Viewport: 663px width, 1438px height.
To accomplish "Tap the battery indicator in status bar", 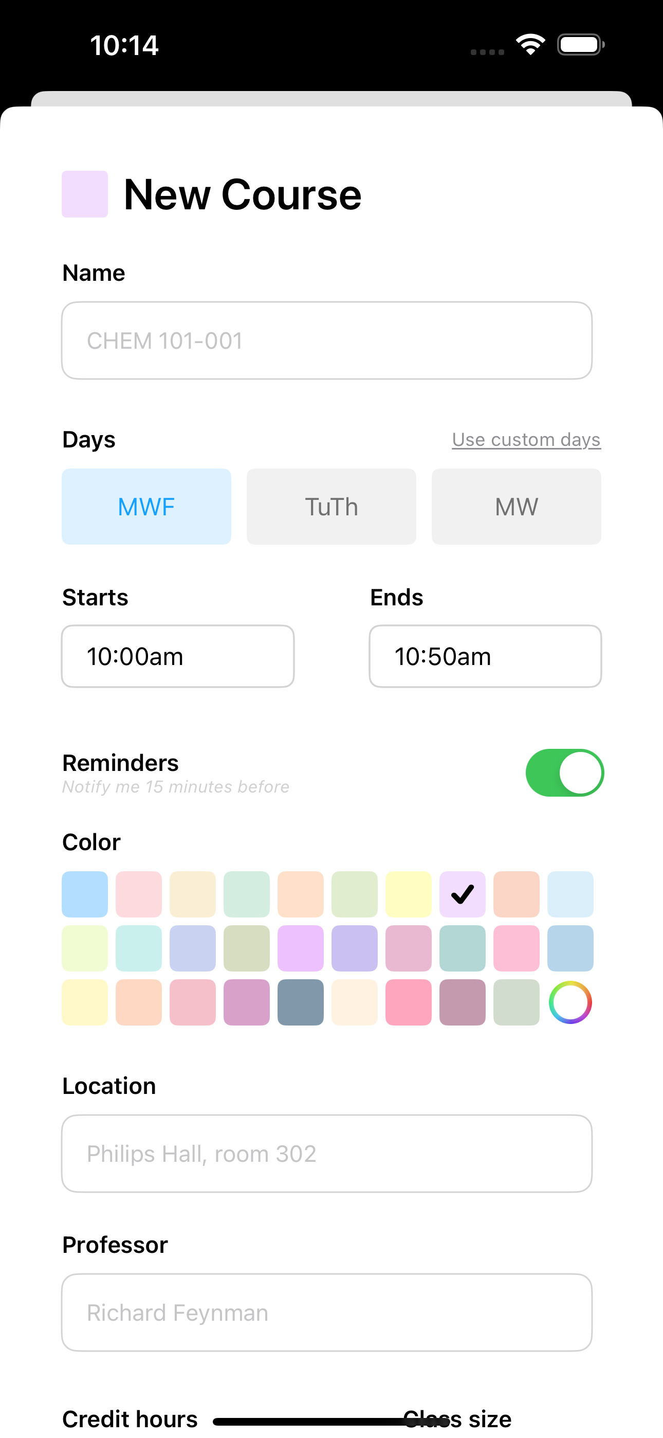I will 580,45.
